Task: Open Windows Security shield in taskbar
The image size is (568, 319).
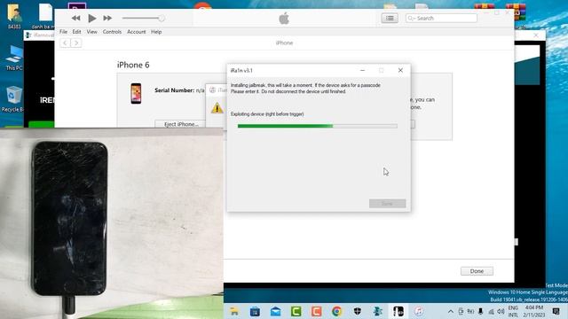Action: [x=357, y=311]
